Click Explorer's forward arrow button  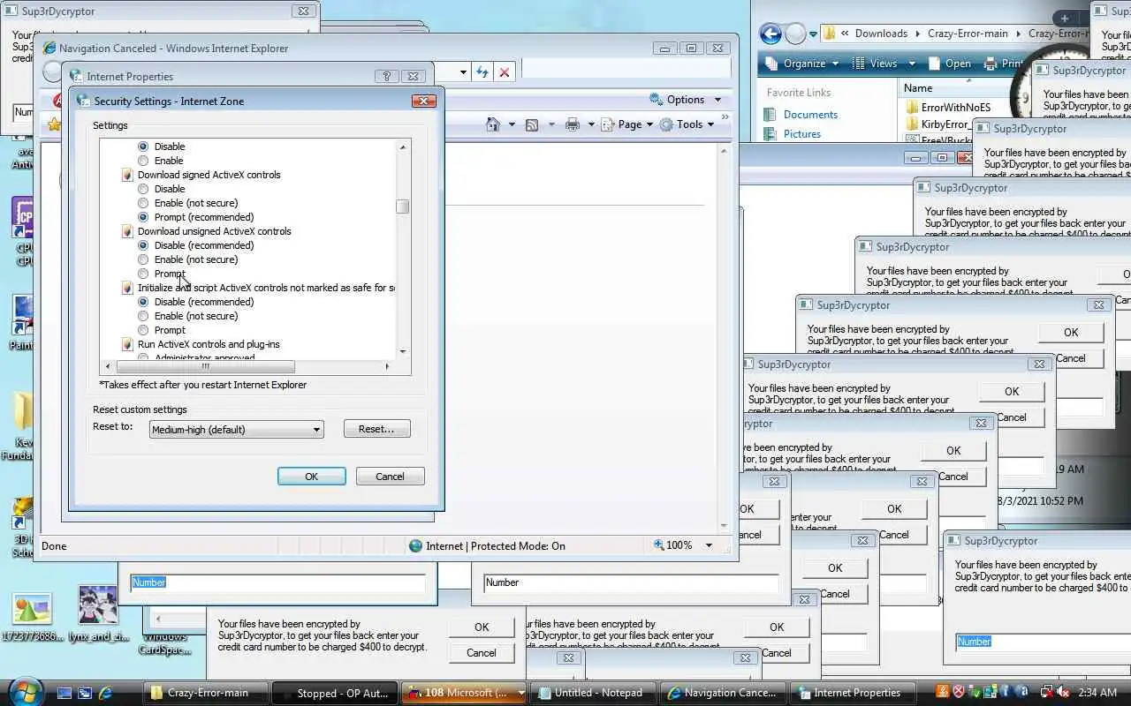coord(795,34)
